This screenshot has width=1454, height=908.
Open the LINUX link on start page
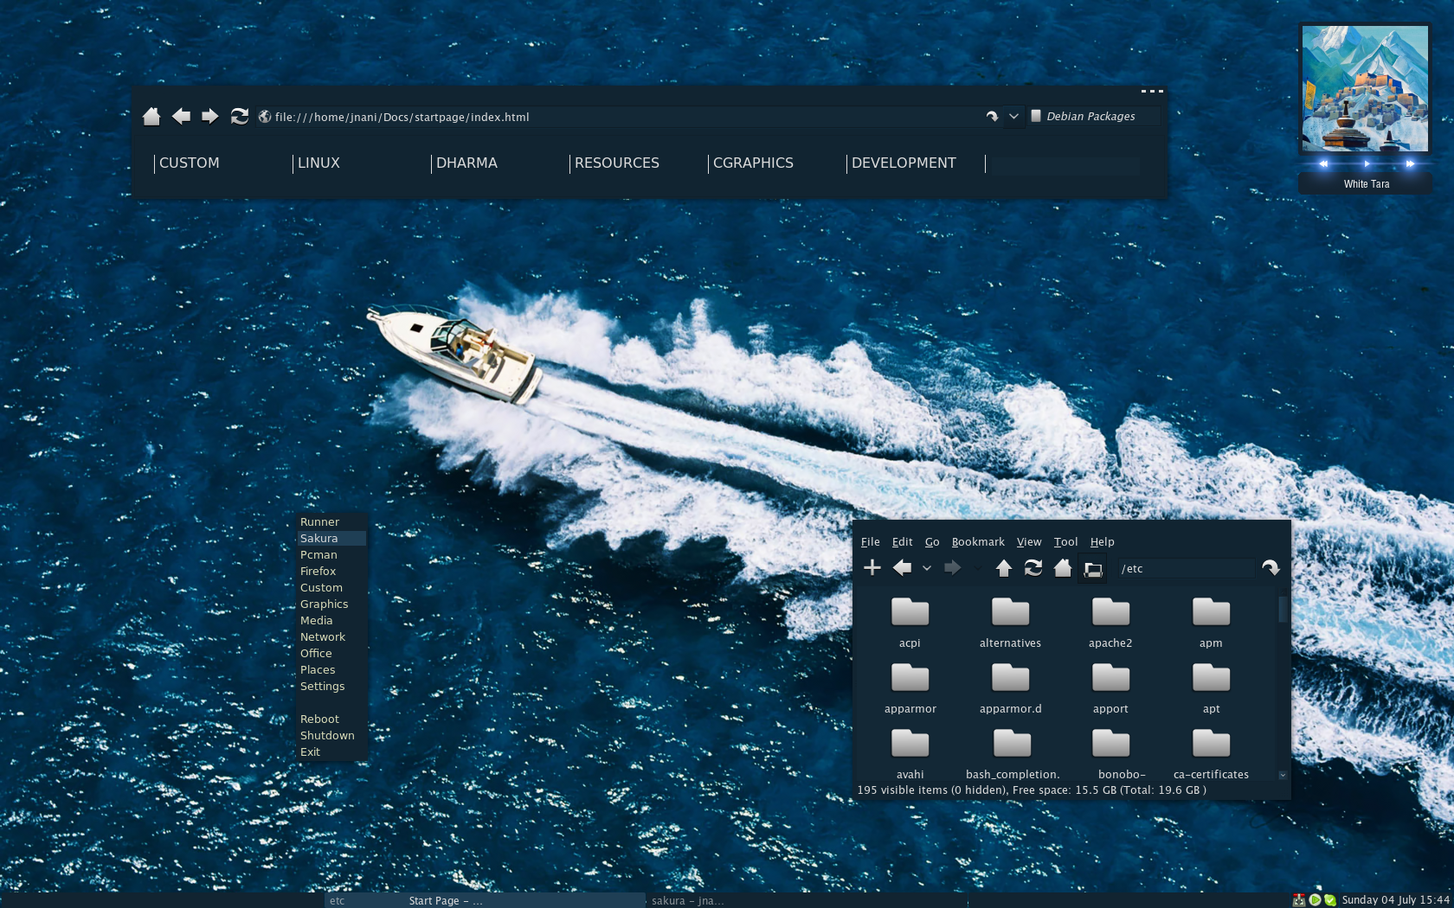coord(318,163)
